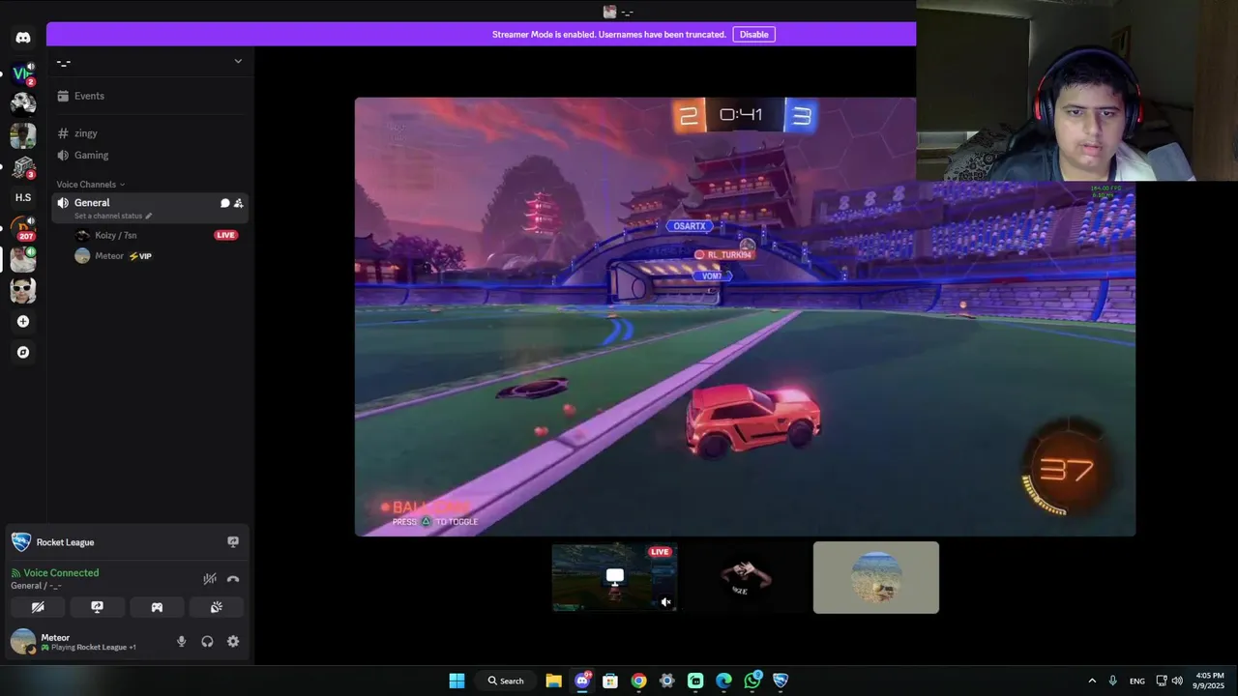Edit channel status pencil icon
The width and height of the screenshot is (1238, 696).
[x=148, y=217]
